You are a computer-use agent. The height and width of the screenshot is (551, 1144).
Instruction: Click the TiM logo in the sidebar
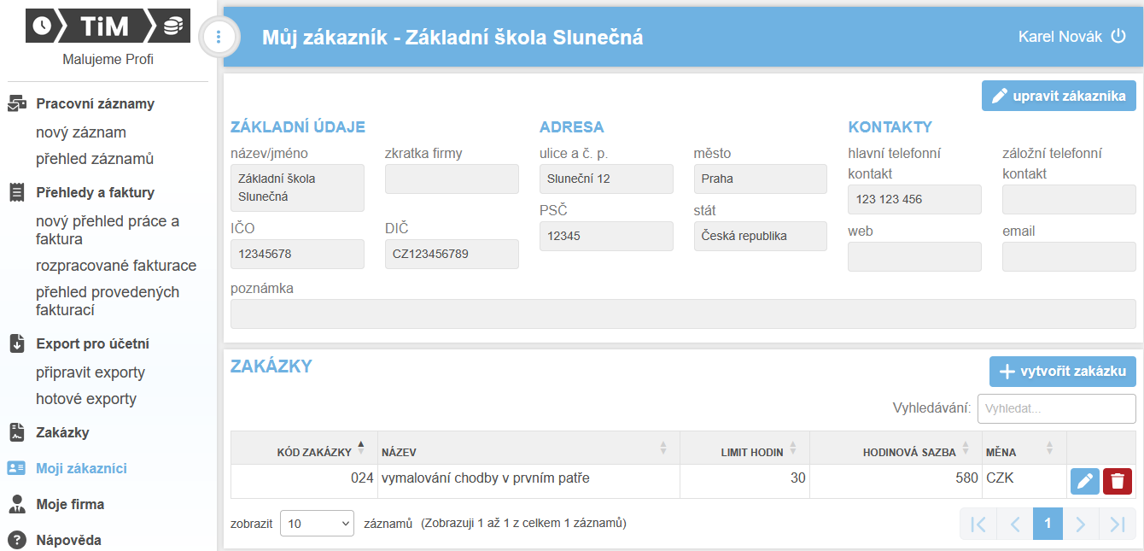pos(108,26)
